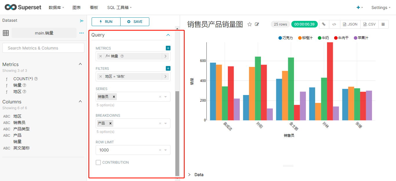396x181 pixels.
Task: Enable the CONTRIBUTION checkbox
Action: [x=98, y=162]
